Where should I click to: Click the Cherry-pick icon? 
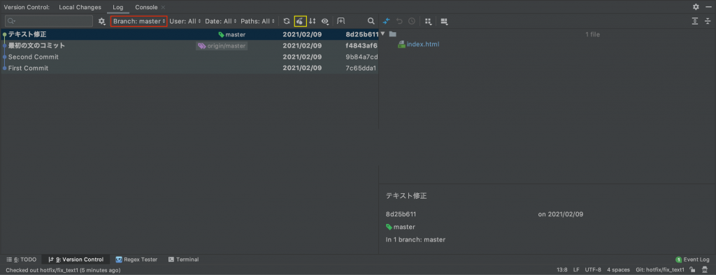pyautogui.click(x=300, y=21)
